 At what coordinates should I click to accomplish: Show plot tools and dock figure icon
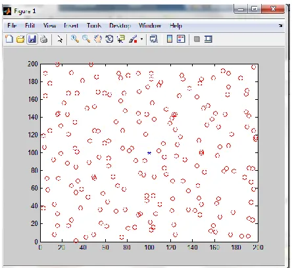pyautogui.click(x=208, y=39)
